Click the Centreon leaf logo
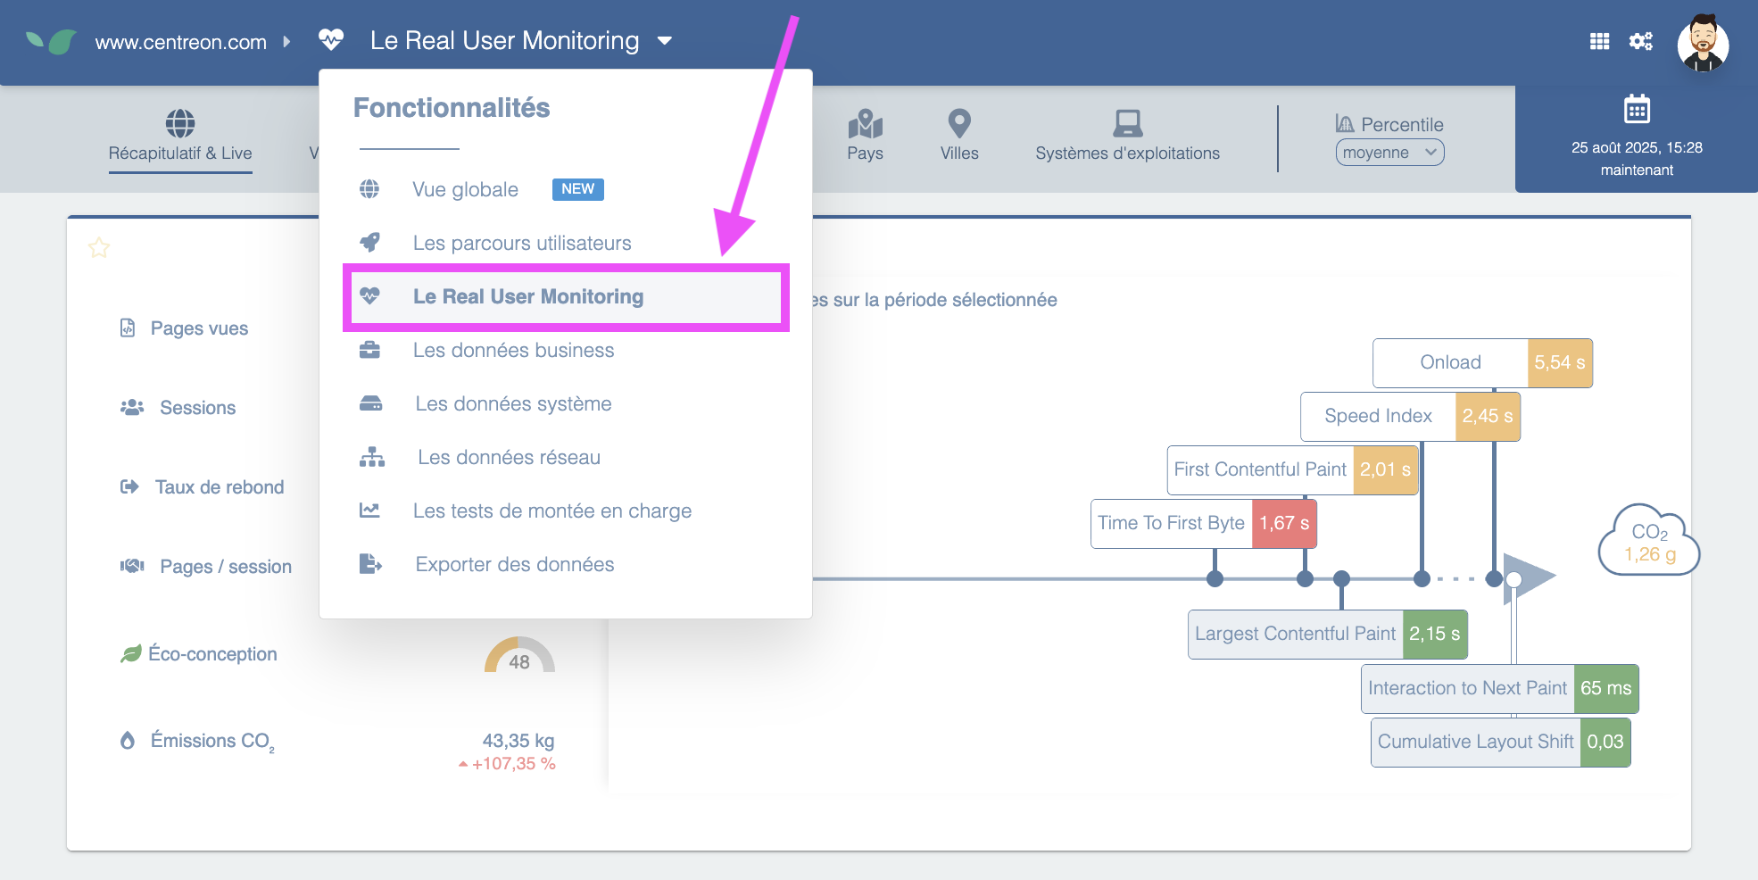The height and width of the screenshot is (880, 1758). coord(51,41)
